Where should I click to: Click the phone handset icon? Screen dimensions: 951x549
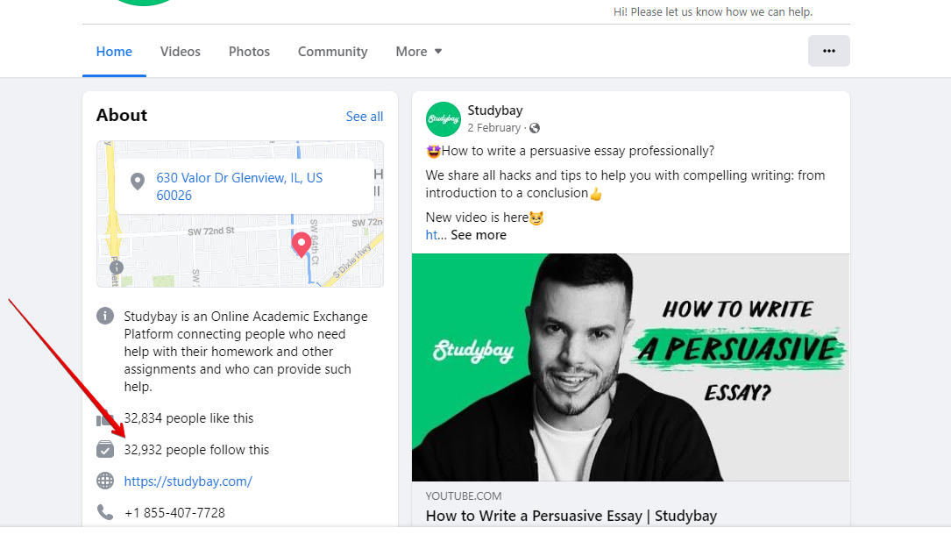point(105,512)
